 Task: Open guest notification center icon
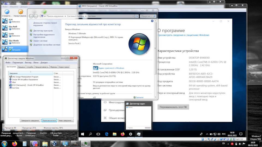241,134
